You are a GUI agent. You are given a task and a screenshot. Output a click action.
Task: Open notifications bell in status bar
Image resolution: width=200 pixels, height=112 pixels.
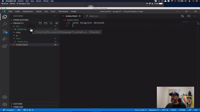[x=196, y=110]
